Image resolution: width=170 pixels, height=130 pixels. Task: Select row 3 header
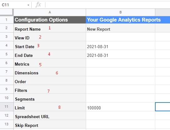(x=7, y=37)
